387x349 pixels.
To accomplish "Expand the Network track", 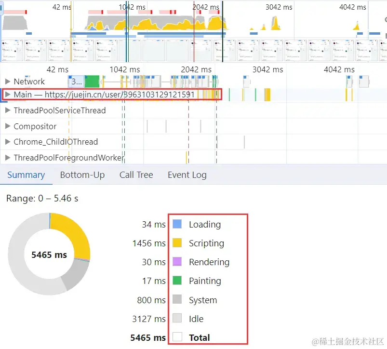I will pos(8,81).
